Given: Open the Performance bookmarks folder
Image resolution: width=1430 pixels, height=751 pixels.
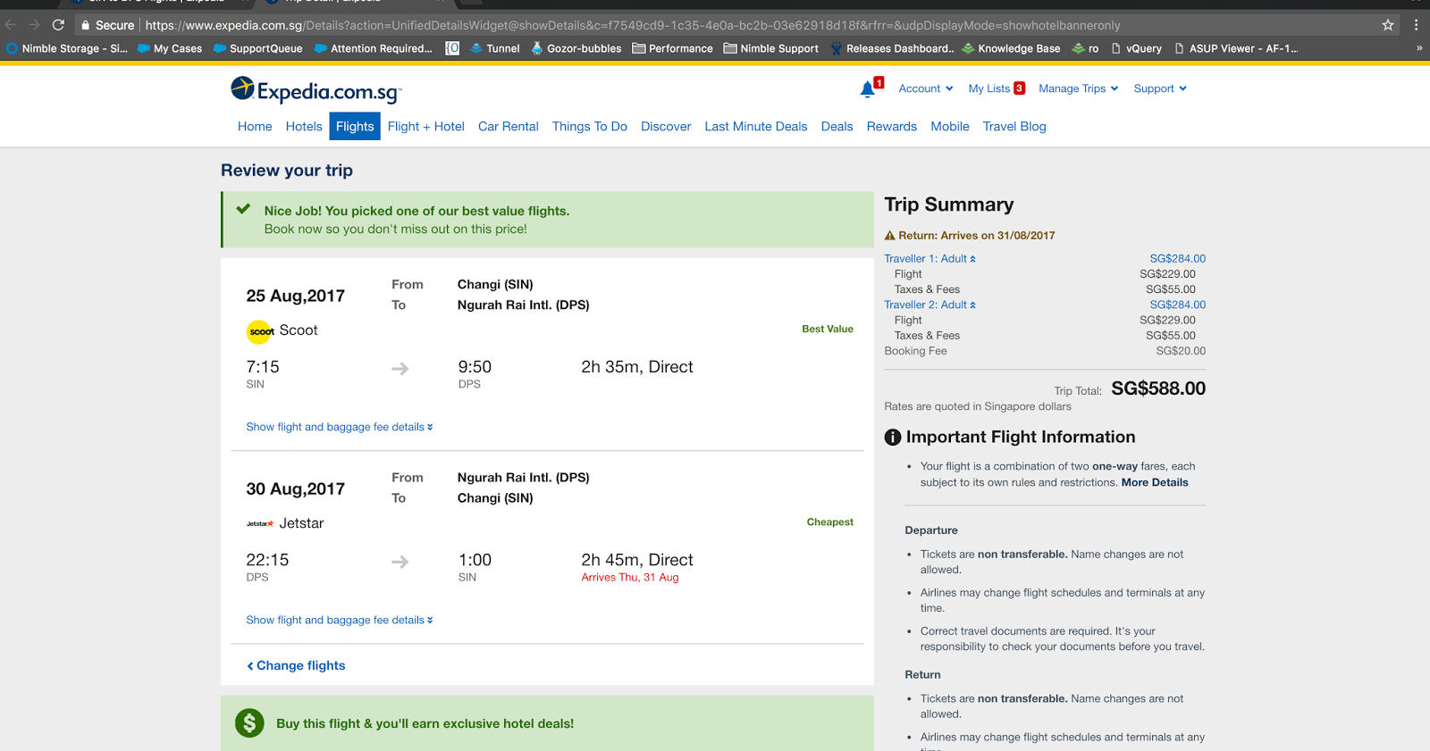Looking at the screenshot, I should click(x=673, y=48).
